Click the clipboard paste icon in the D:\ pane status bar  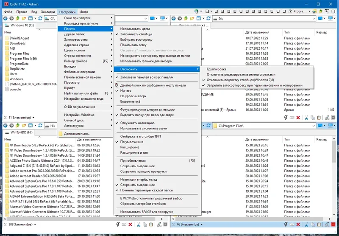coord(319,118)
